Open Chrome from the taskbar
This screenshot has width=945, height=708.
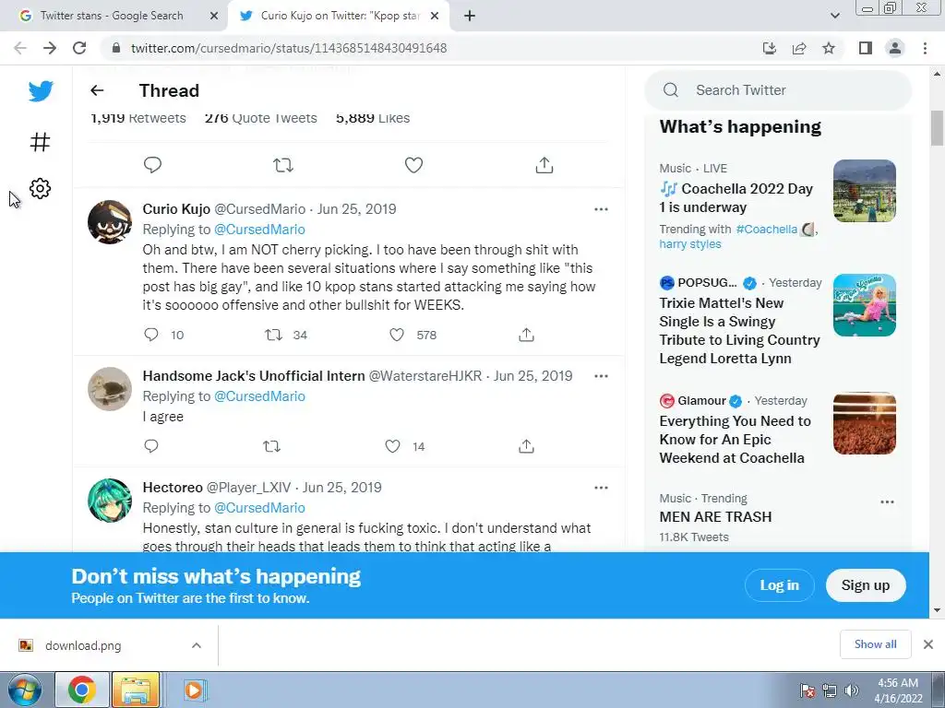click(x=82, y=690)
